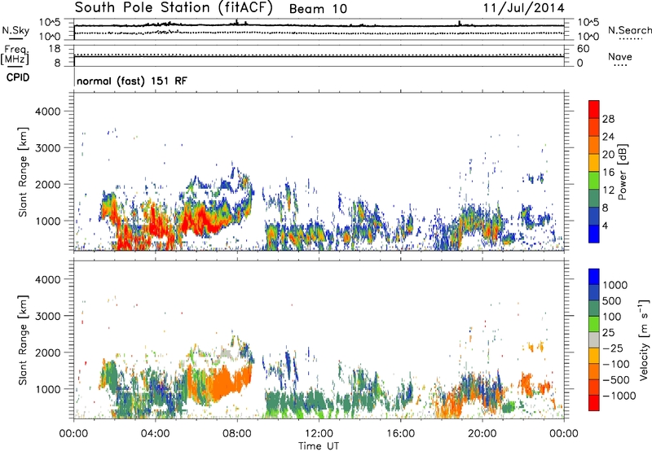Click the '25' value on Velocity colorbar
652x451 pixels.
coord(609,333)
